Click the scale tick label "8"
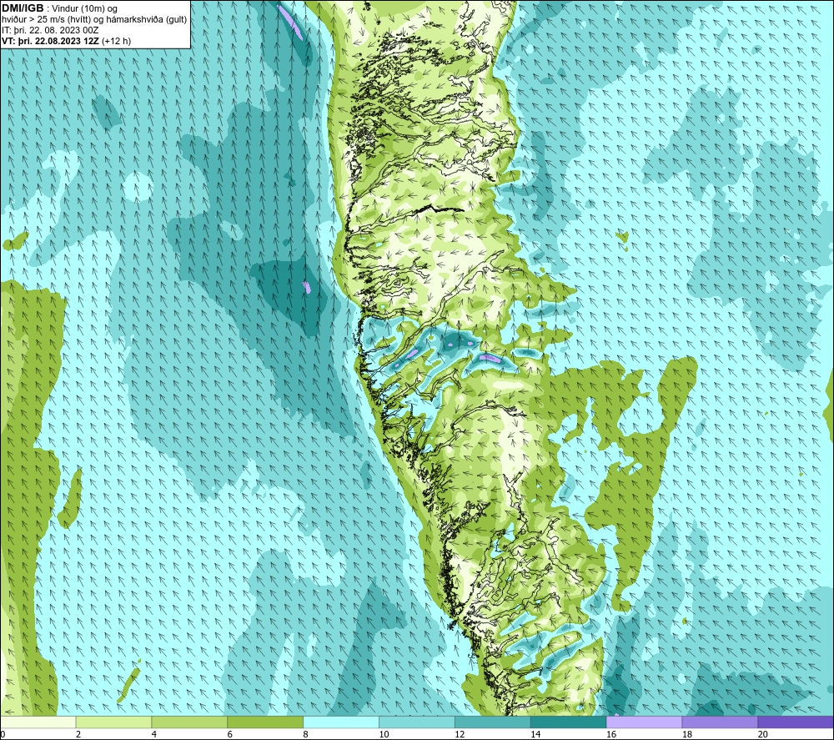Image resolution: width=834 pixels, height=740 pixels. pyautogui.click(x=306, y=735)
